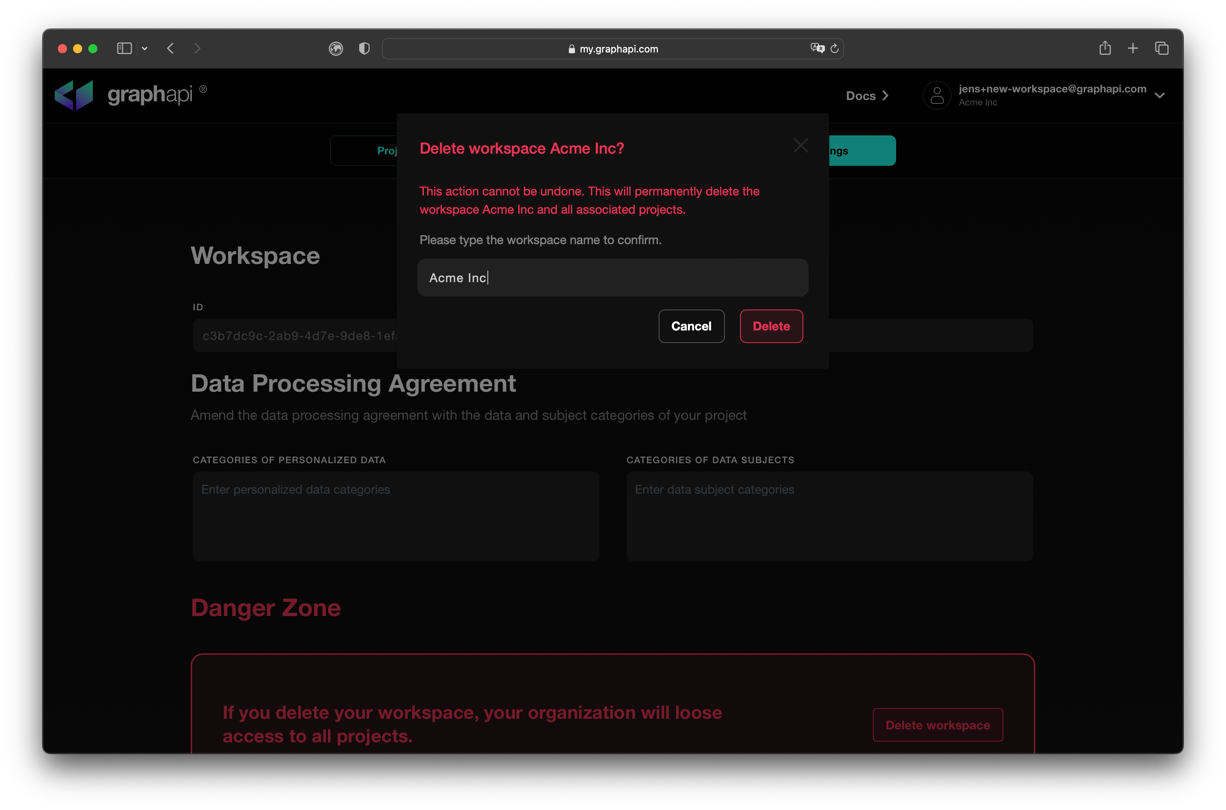
Task: Click the Delete workspace button
Action: [x=938, y=725]
